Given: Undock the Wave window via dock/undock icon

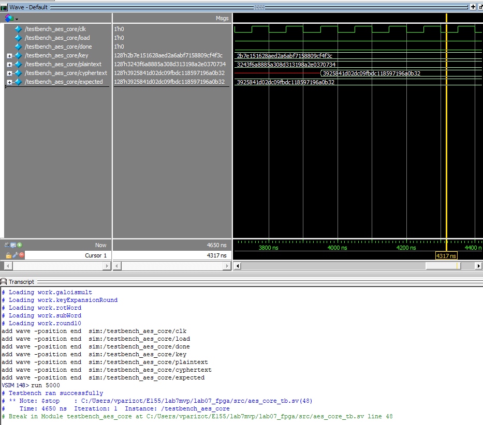Looking at the screenshot, I should coord(480,7).
